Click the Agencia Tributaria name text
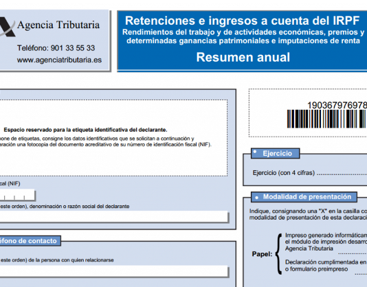This screenshot has width=367, height=287. pyautogui.click(x=58, y=25)
